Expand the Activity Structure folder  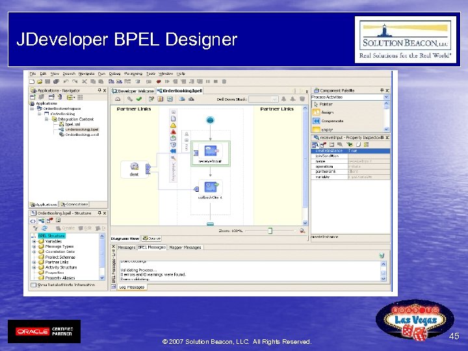pos(34,267)
